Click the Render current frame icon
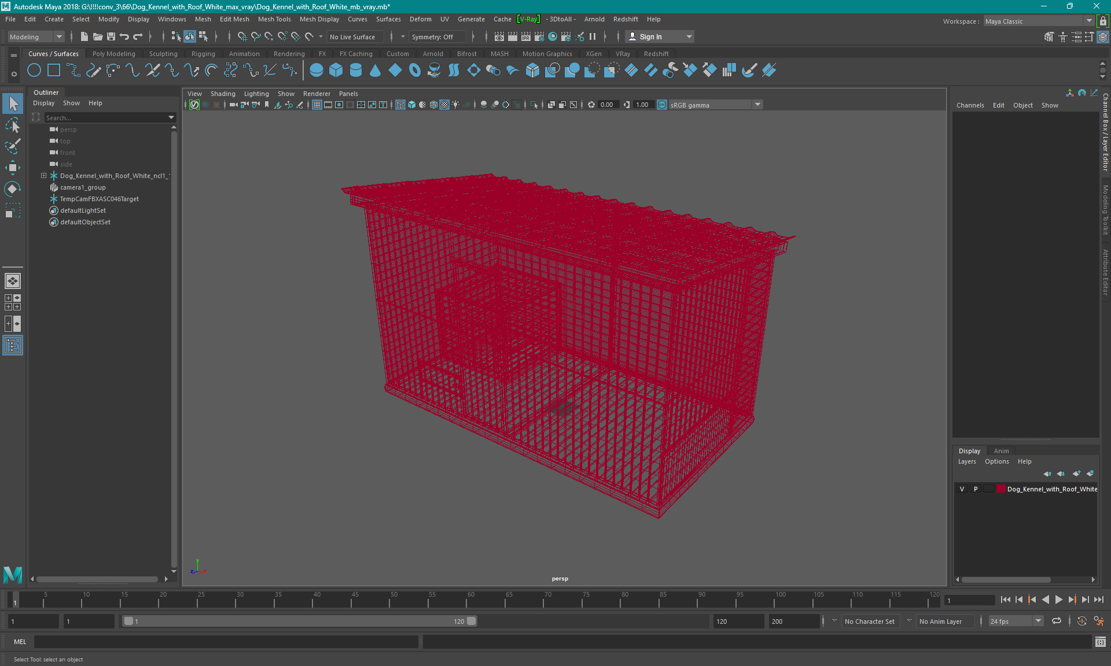The height and width of the screenshot is (666, 1111). 513,36
